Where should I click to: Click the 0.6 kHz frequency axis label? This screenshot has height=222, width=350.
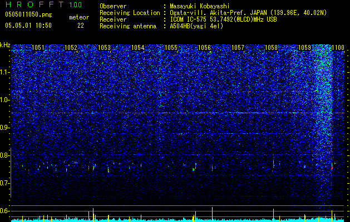(x=4, y=211)
